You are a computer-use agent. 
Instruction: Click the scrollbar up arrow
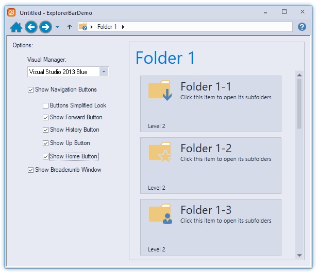pos(299,75)
